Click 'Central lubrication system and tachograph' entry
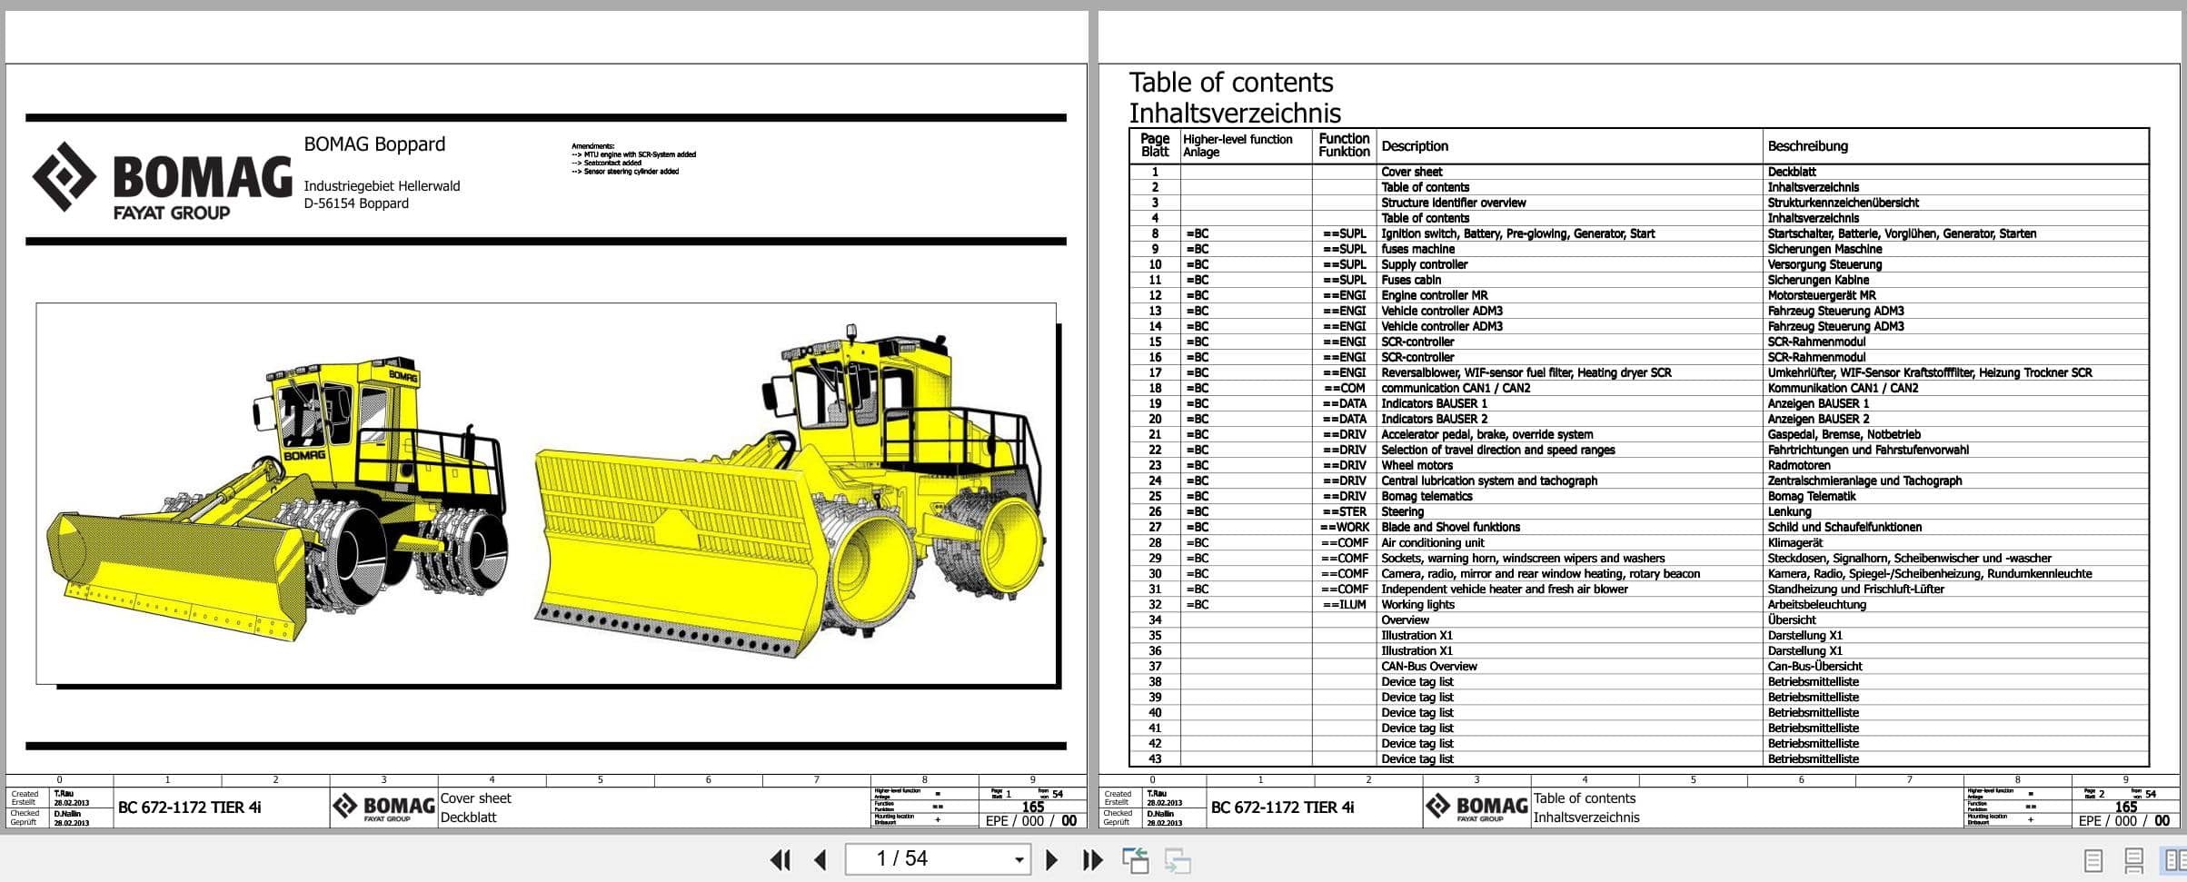The image size is (2187, 882). coord(1489,481)
